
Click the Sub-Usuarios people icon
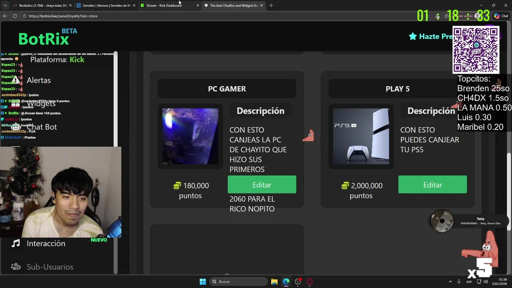[x=16, y=266]
